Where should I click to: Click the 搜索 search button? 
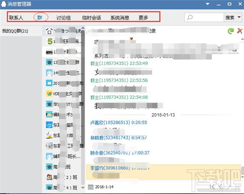[230, 17]
